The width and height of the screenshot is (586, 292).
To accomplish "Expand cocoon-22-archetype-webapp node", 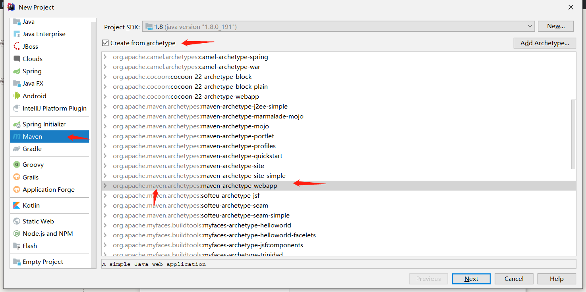I will [x=105, y=97].
